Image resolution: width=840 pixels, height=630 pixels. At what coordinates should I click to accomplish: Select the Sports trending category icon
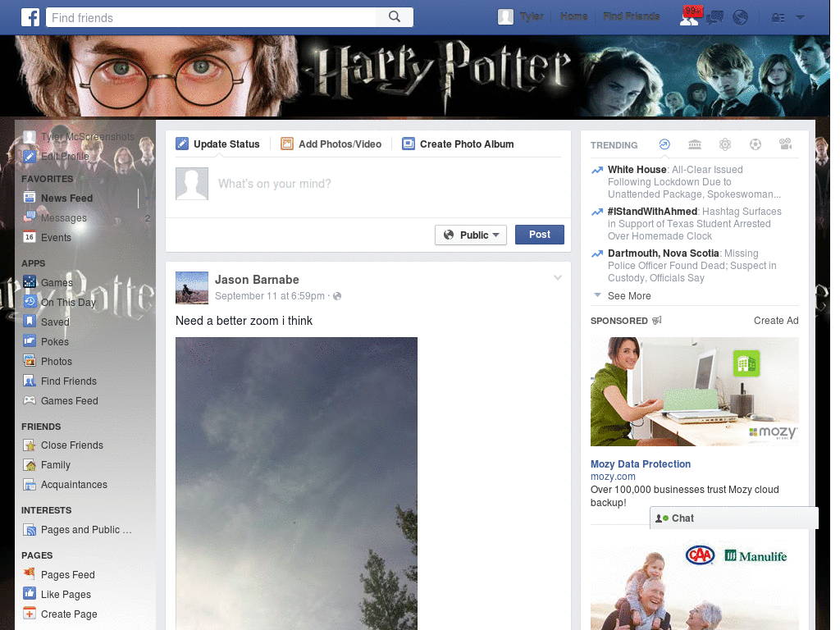point(756,144)
